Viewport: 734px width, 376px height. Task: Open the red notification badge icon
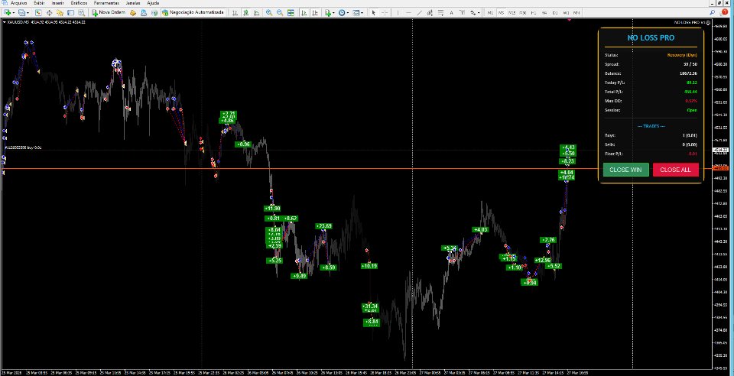[724, 12]
